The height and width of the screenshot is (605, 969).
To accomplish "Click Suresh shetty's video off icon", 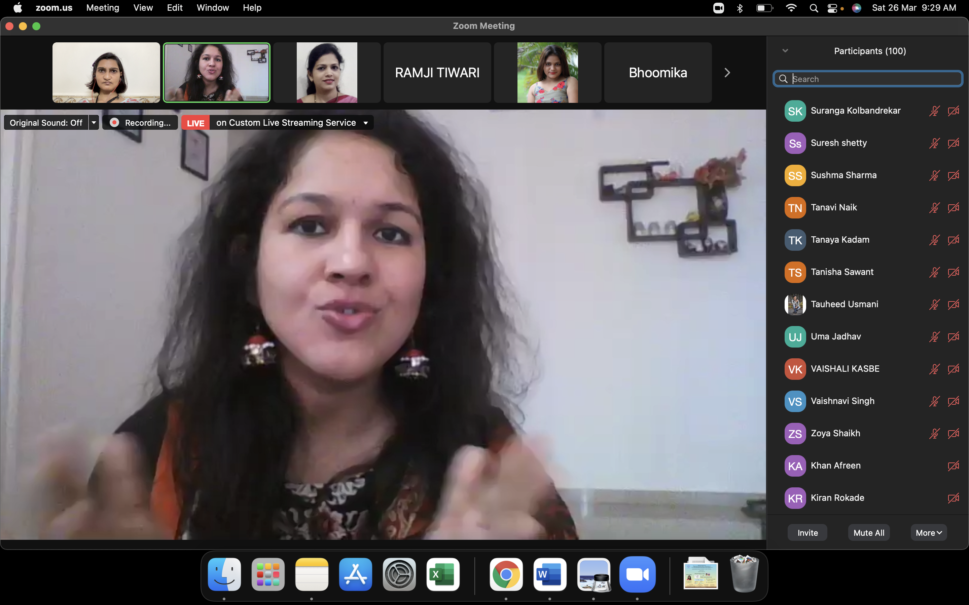I will pos(954,143).
